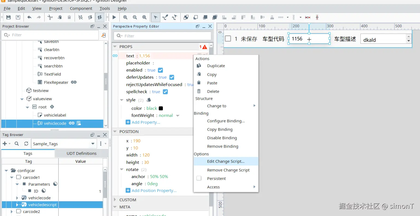
Task: Collapse the PROPS section
Action: pos(115,47)
